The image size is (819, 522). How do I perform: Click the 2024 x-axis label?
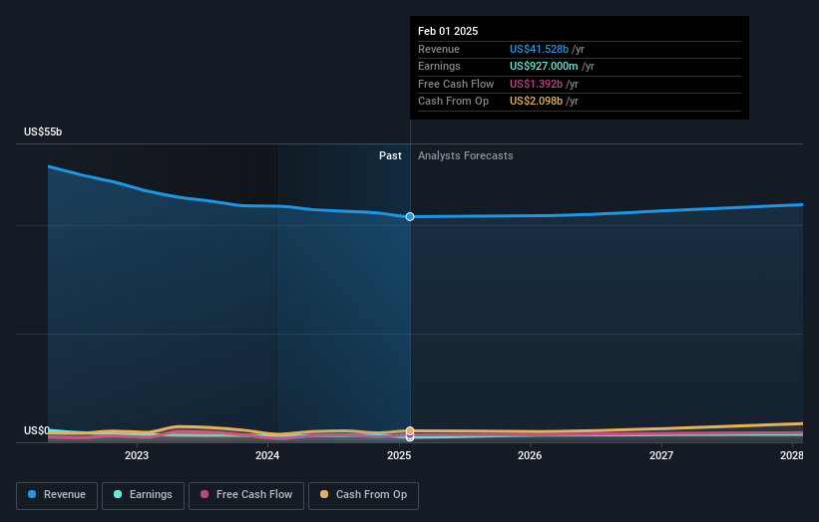[x=267, y=455]
